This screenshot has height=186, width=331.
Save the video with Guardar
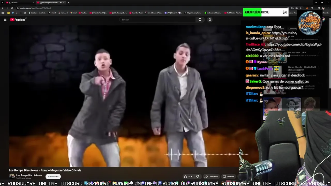point(228,176)
